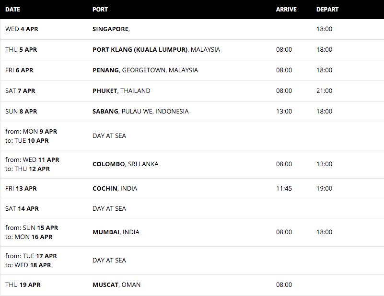Image resolution: width=384 pixels, height=296 pixels.
Task: Select COCHIN, INDIA port name
Action: point(115,188)
